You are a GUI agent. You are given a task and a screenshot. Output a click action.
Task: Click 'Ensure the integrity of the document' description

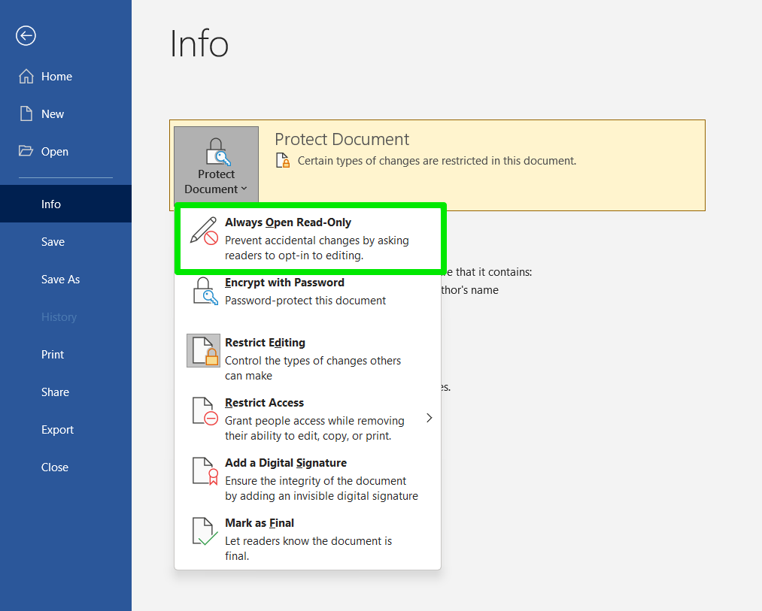click(315, 481)
